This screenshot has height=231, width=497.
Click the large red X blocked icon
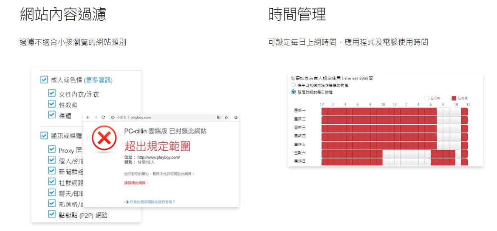tap(104, 138)
